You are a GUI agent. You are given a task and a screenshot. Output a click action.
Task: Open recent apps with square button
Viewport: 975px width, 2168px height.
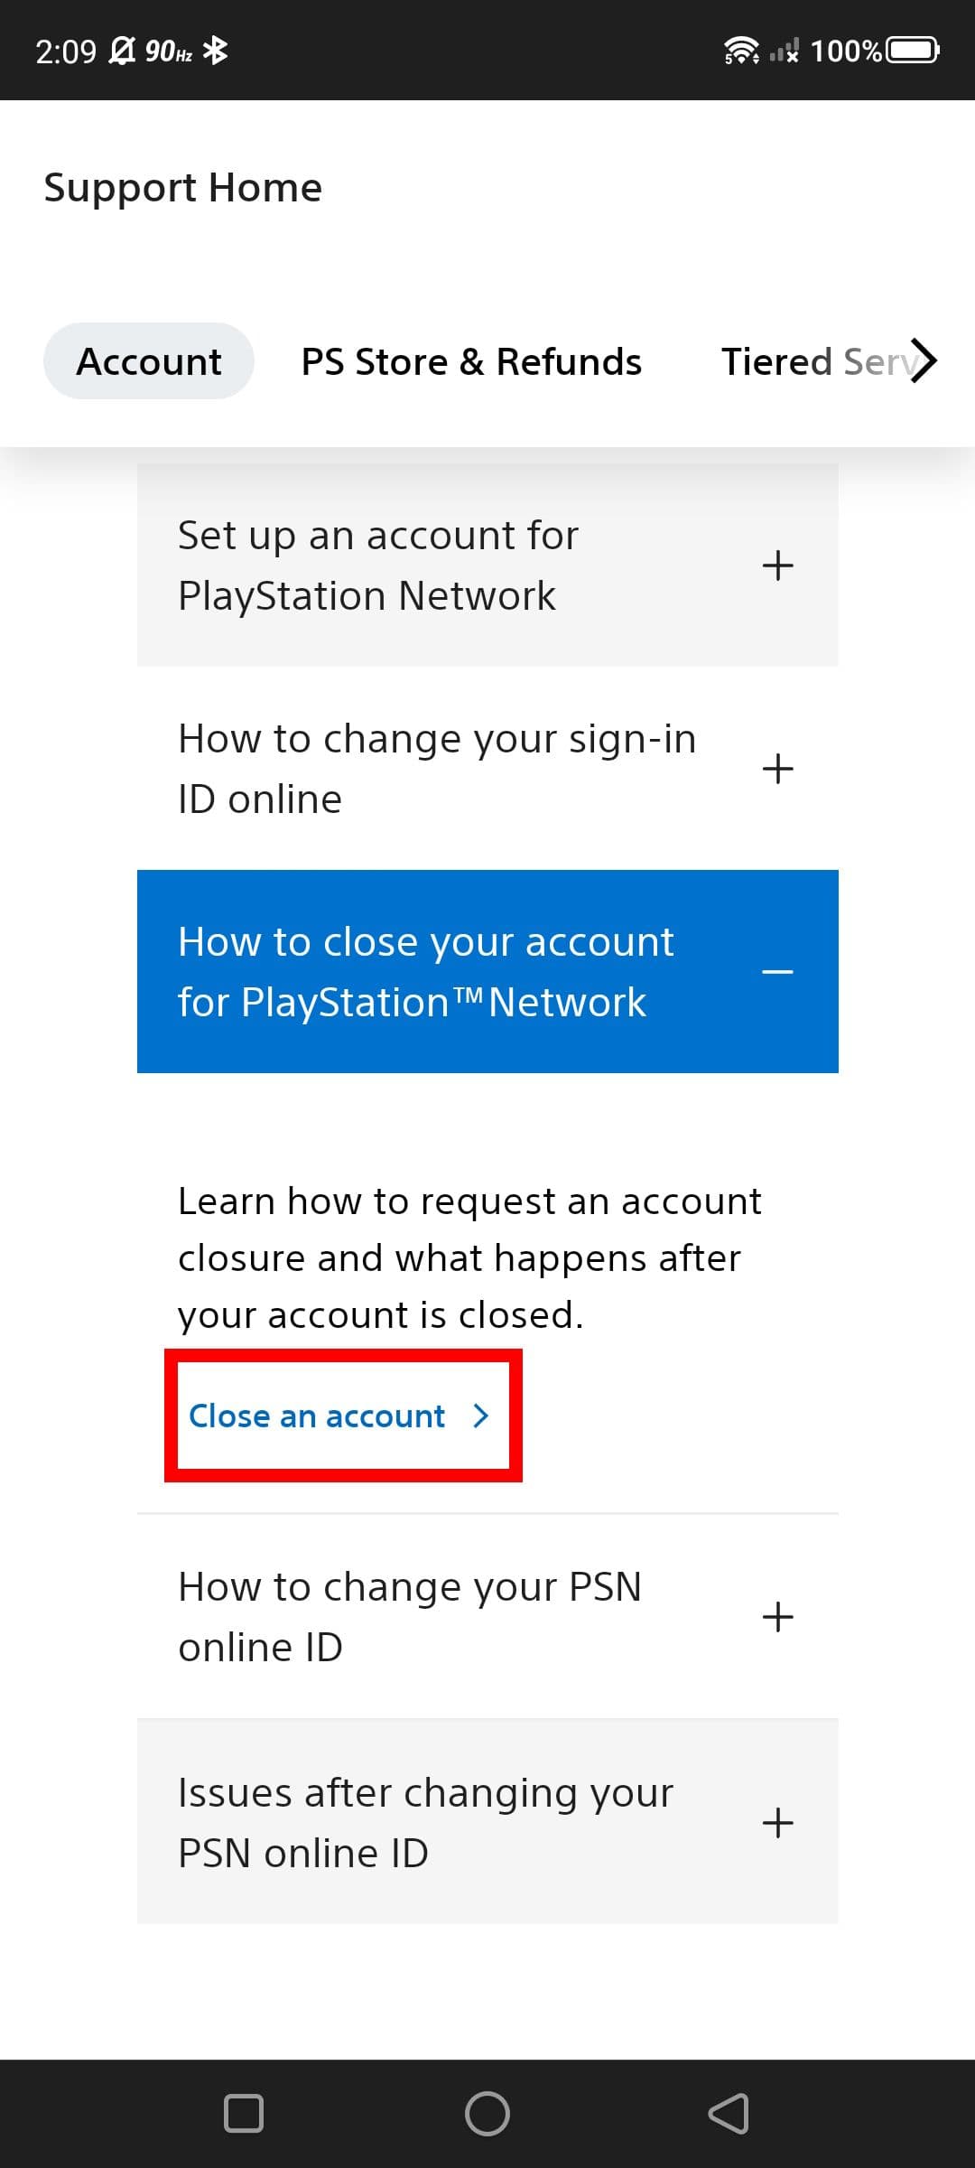point(243,2113)
